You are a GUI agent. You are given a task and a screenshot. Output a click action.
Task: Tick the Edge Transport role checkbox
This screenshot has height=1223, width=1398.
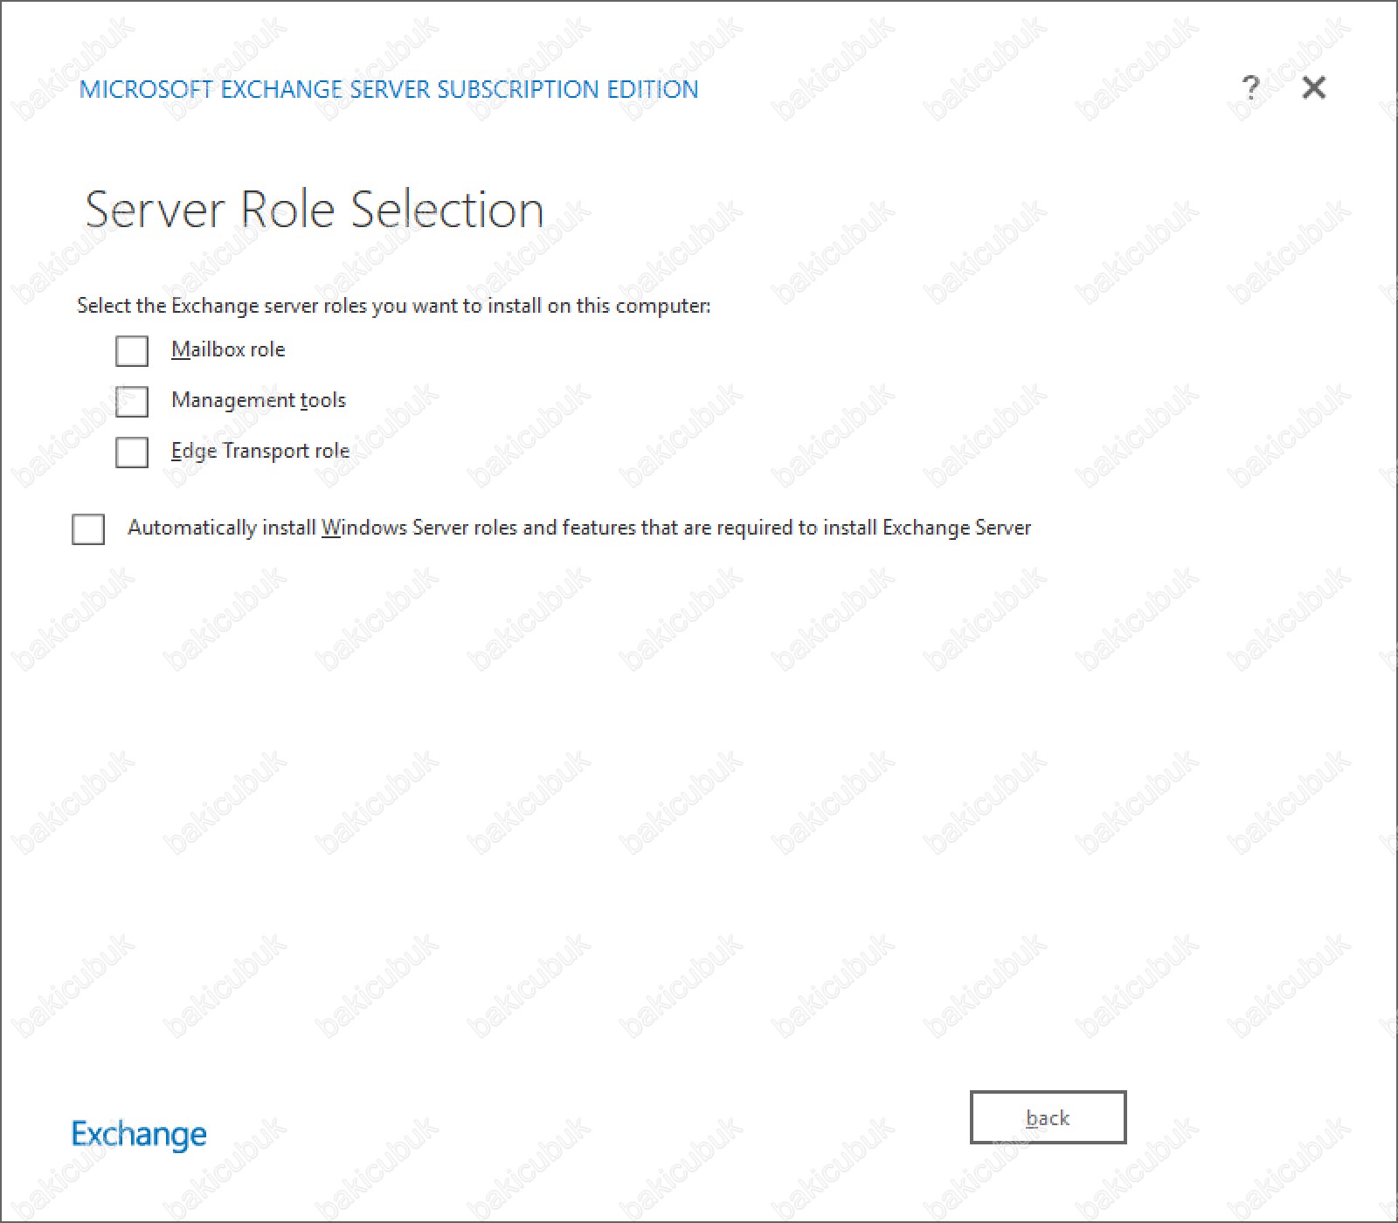(132, 453)
